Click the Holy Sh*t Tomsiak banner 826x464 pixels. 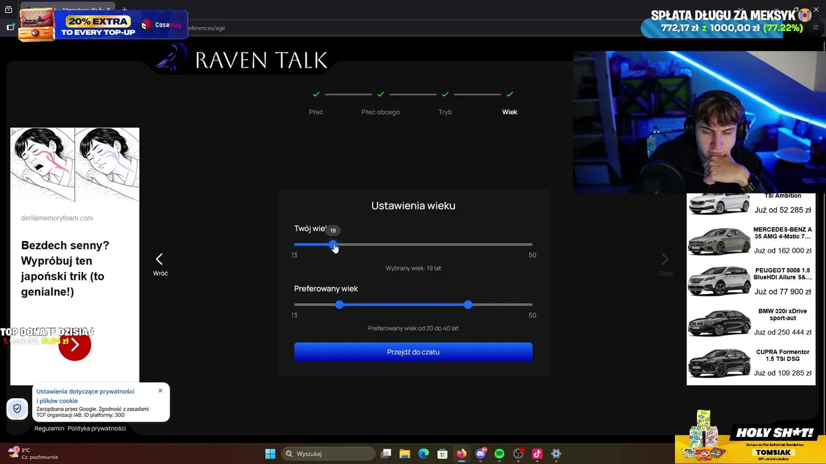(750, 437)
